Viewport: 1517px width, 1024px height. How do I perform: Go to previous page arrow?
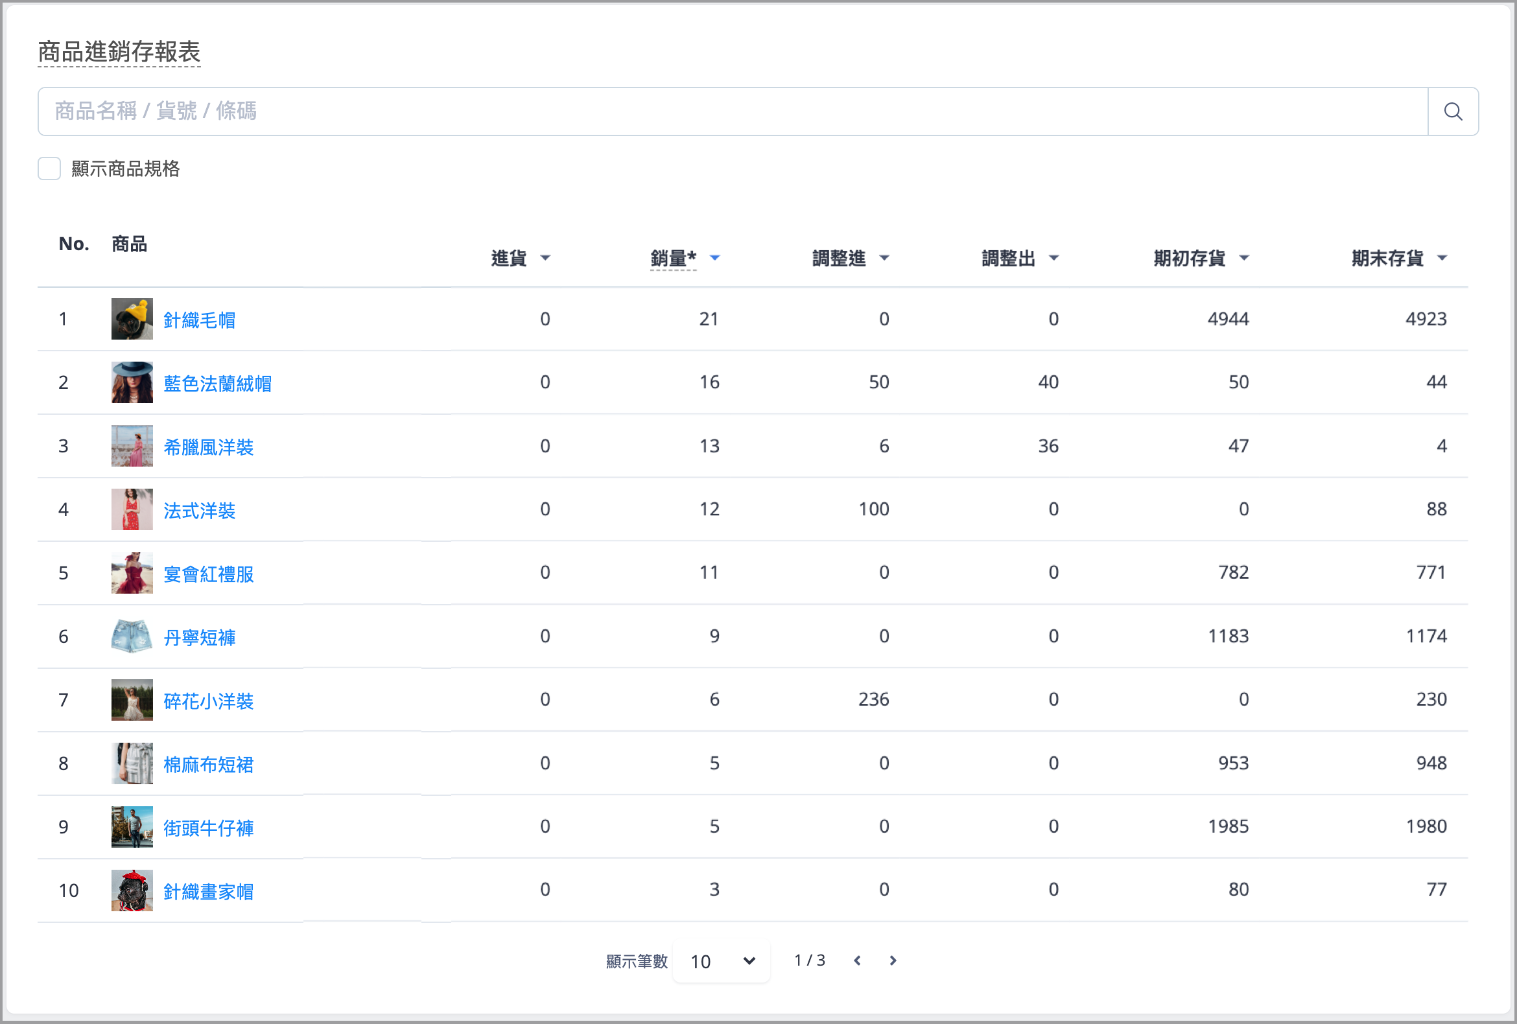857,960
